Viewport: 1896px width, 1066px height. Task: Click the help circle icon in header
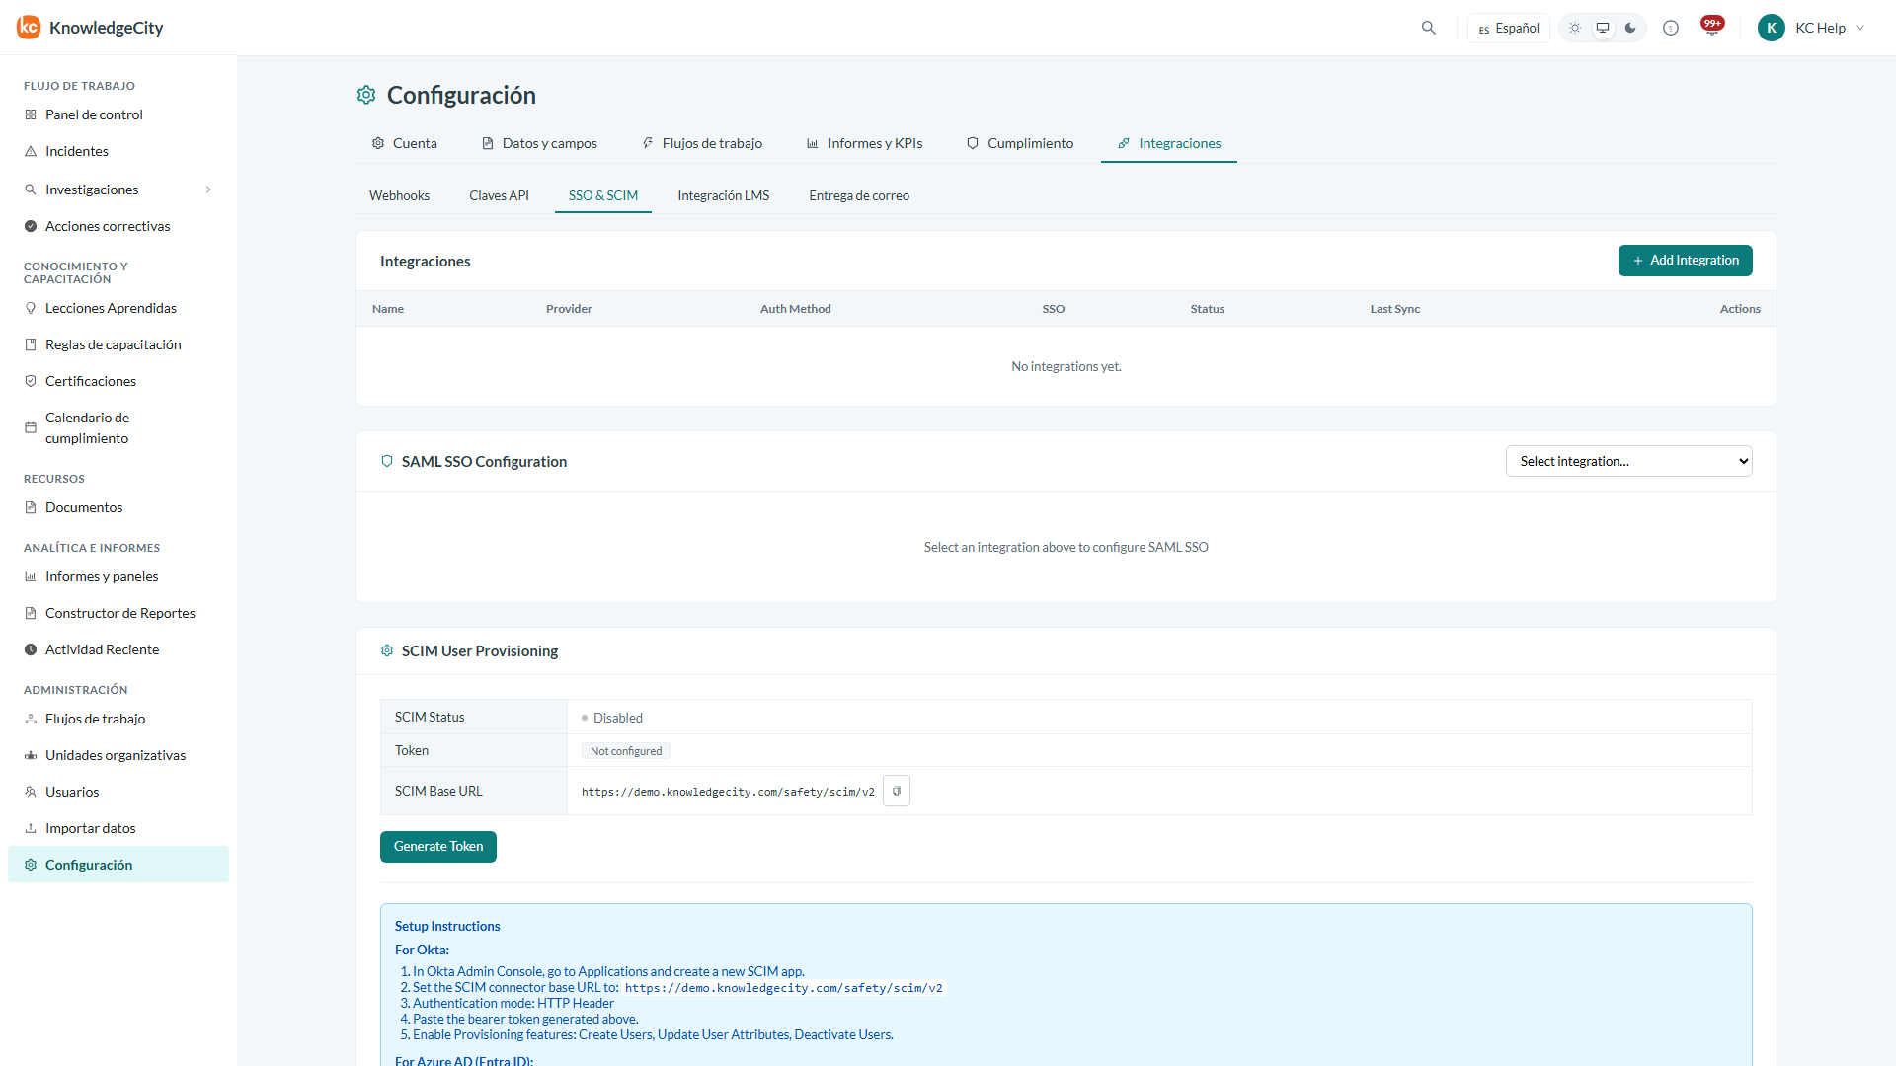click(1671, 28)
